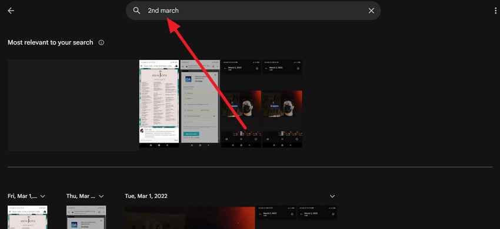This screenshot has height=229, width=500.
Task: Open first masked man screenshot thumbnail
Action: (241, 103)
